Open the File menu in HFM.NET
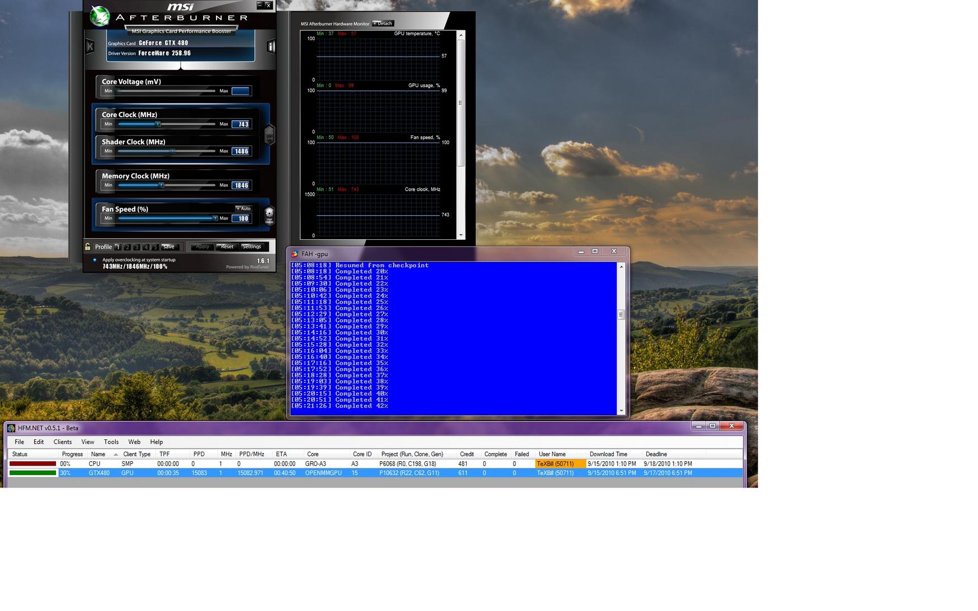The height and width of the screenshot is (611, 978). tap(19, 442)
